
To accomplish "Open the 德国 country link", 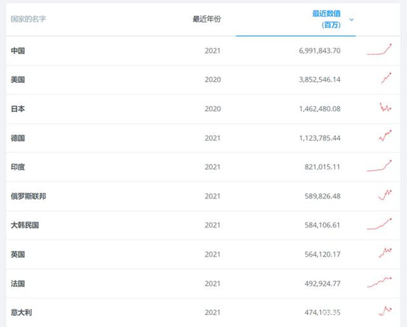I will click(x=18, y=138).
